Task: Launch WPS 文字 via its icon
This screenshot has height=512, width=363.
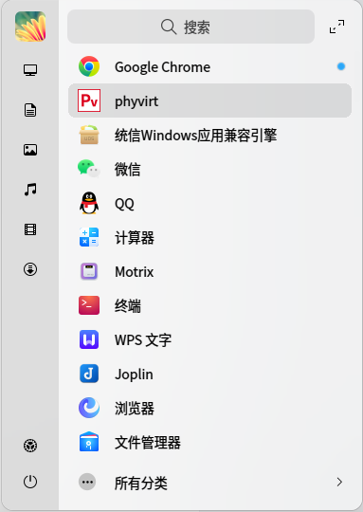Action: tap(89, 339)
